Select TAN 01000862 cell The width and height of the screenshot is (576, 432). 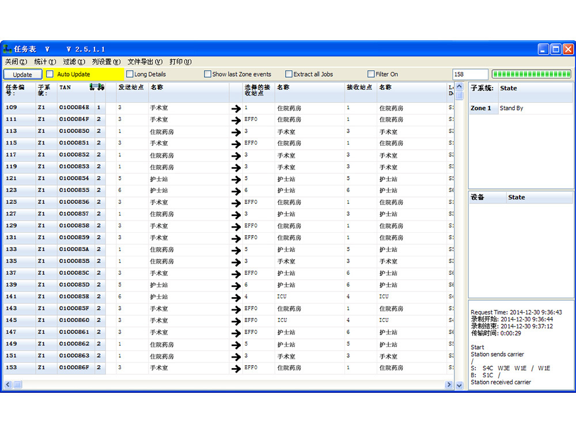tap(74, 344)
